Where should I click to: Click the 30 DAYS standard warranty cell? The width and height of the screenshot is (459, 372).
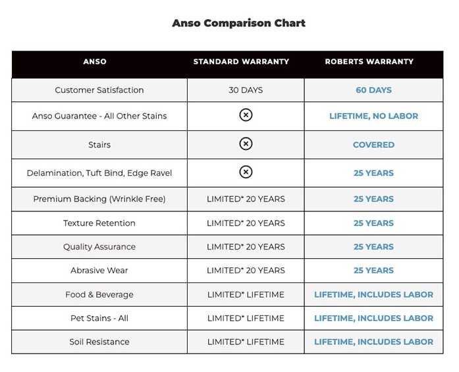point(246,90)
